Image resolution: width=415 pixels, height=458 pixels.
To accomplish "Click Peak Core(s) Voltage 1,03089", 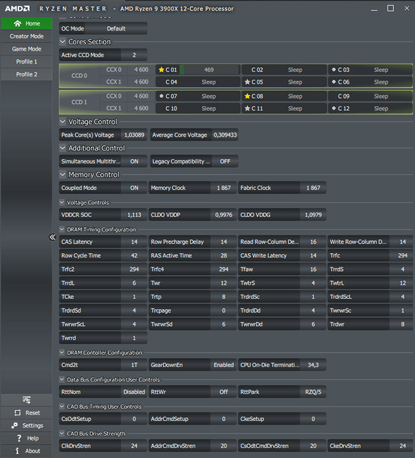I will pyautogui.click(x=134, y=135).
